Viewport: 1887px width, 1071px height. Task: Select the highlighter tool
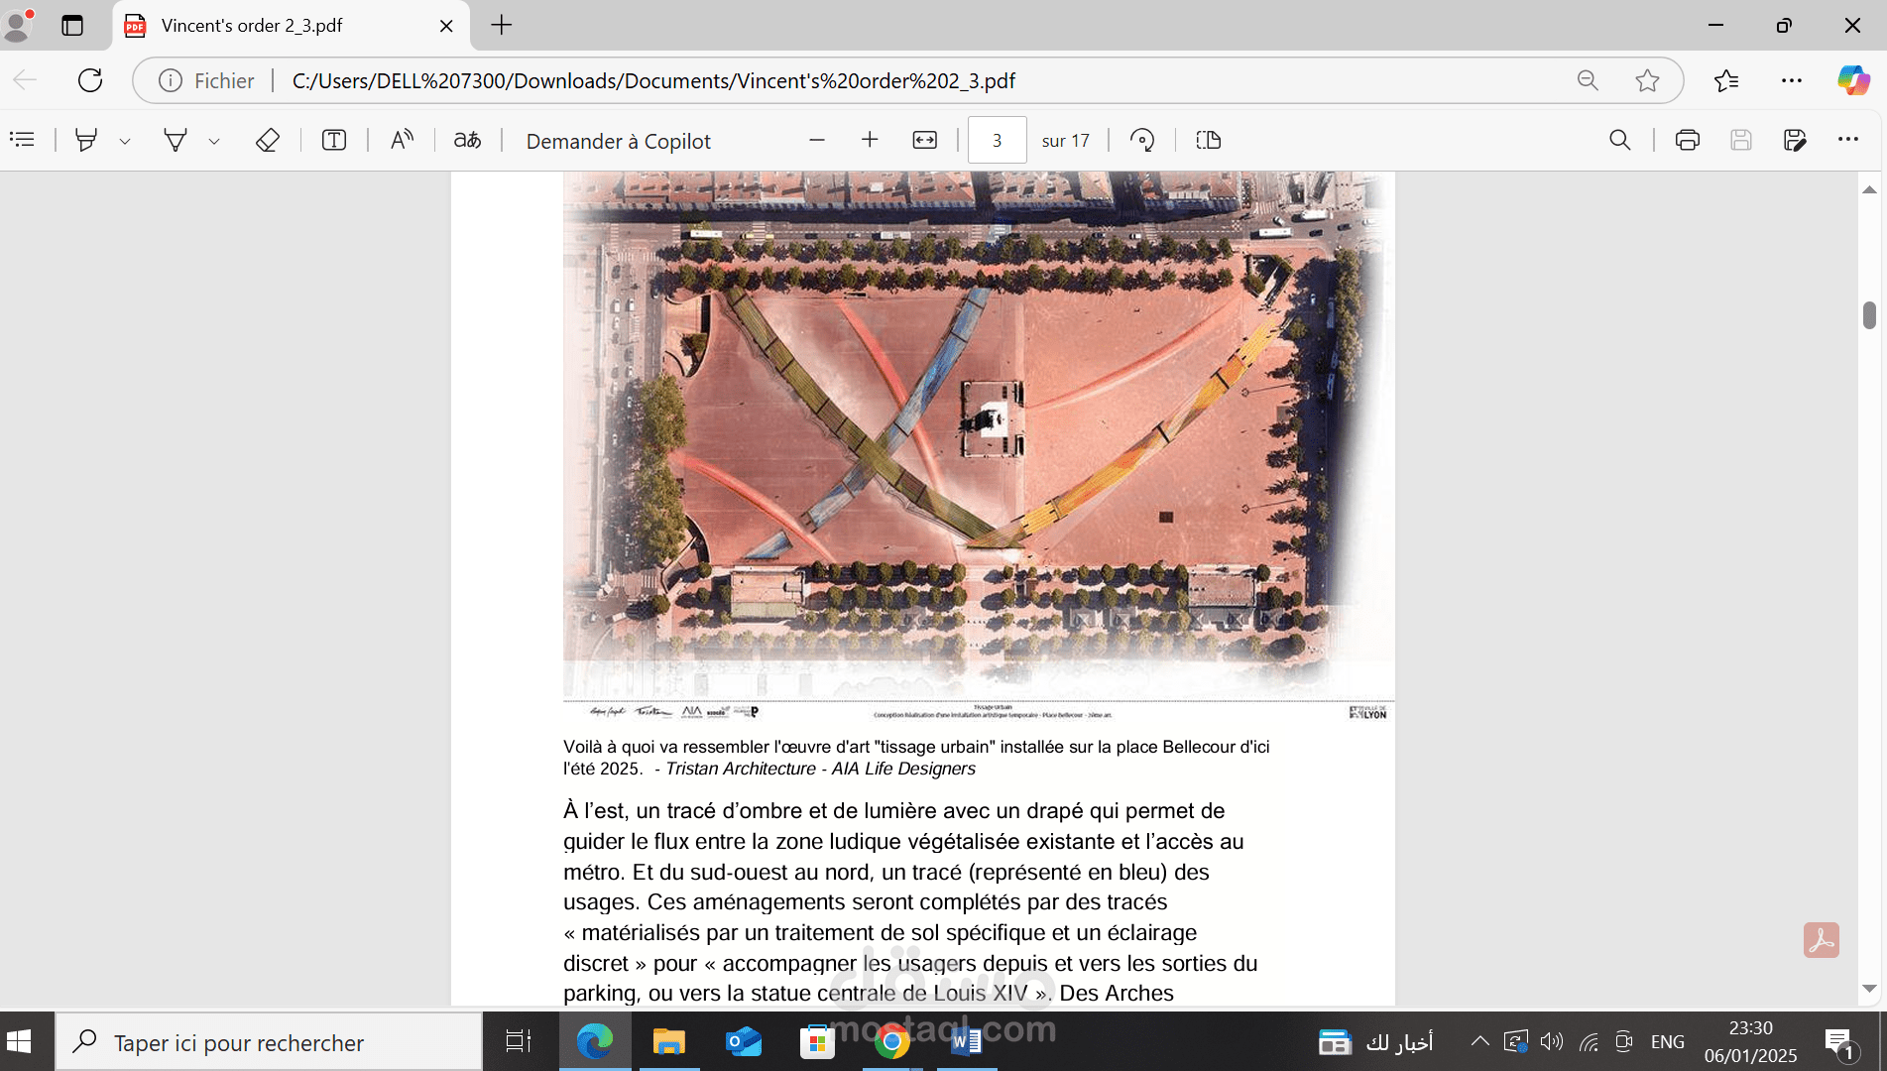click(x=87, y=140)
